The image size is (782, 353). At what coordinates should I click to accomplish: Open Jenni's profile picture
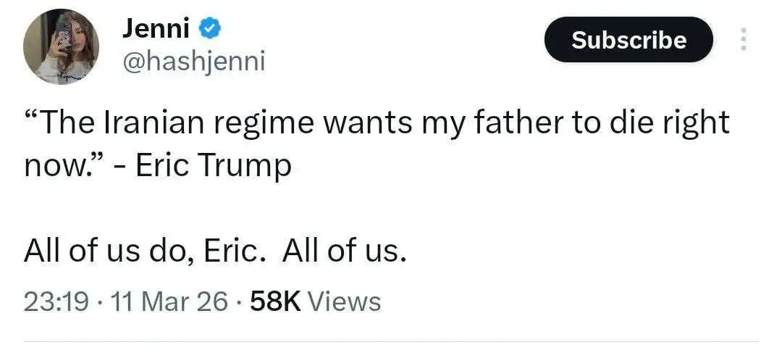tap(61, 46)
